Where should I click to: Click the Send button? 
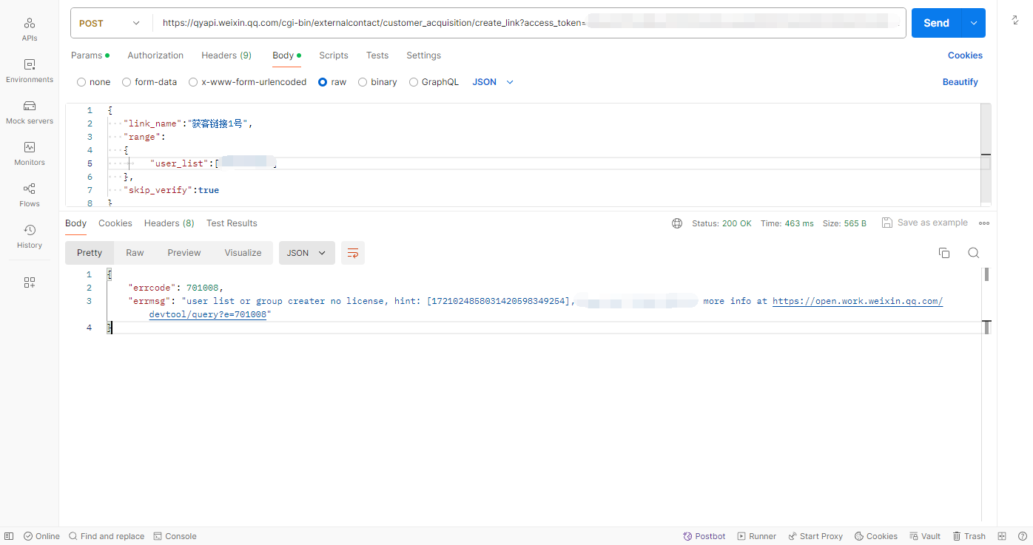pos(936,23)
